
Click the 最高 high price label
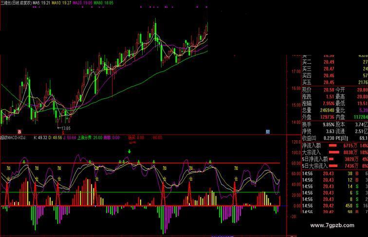(340, 96)
